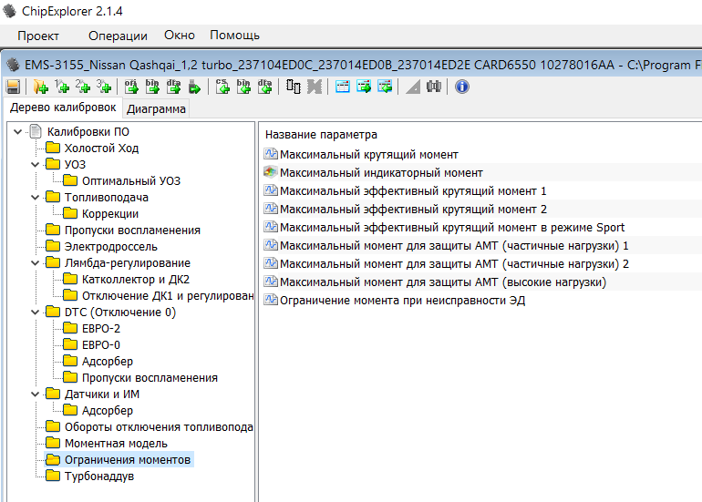Select the Турбонаддув folder in tree
The width and height of the screenshot is (702, 502).
pyautogui.click(x=99, y=476)
